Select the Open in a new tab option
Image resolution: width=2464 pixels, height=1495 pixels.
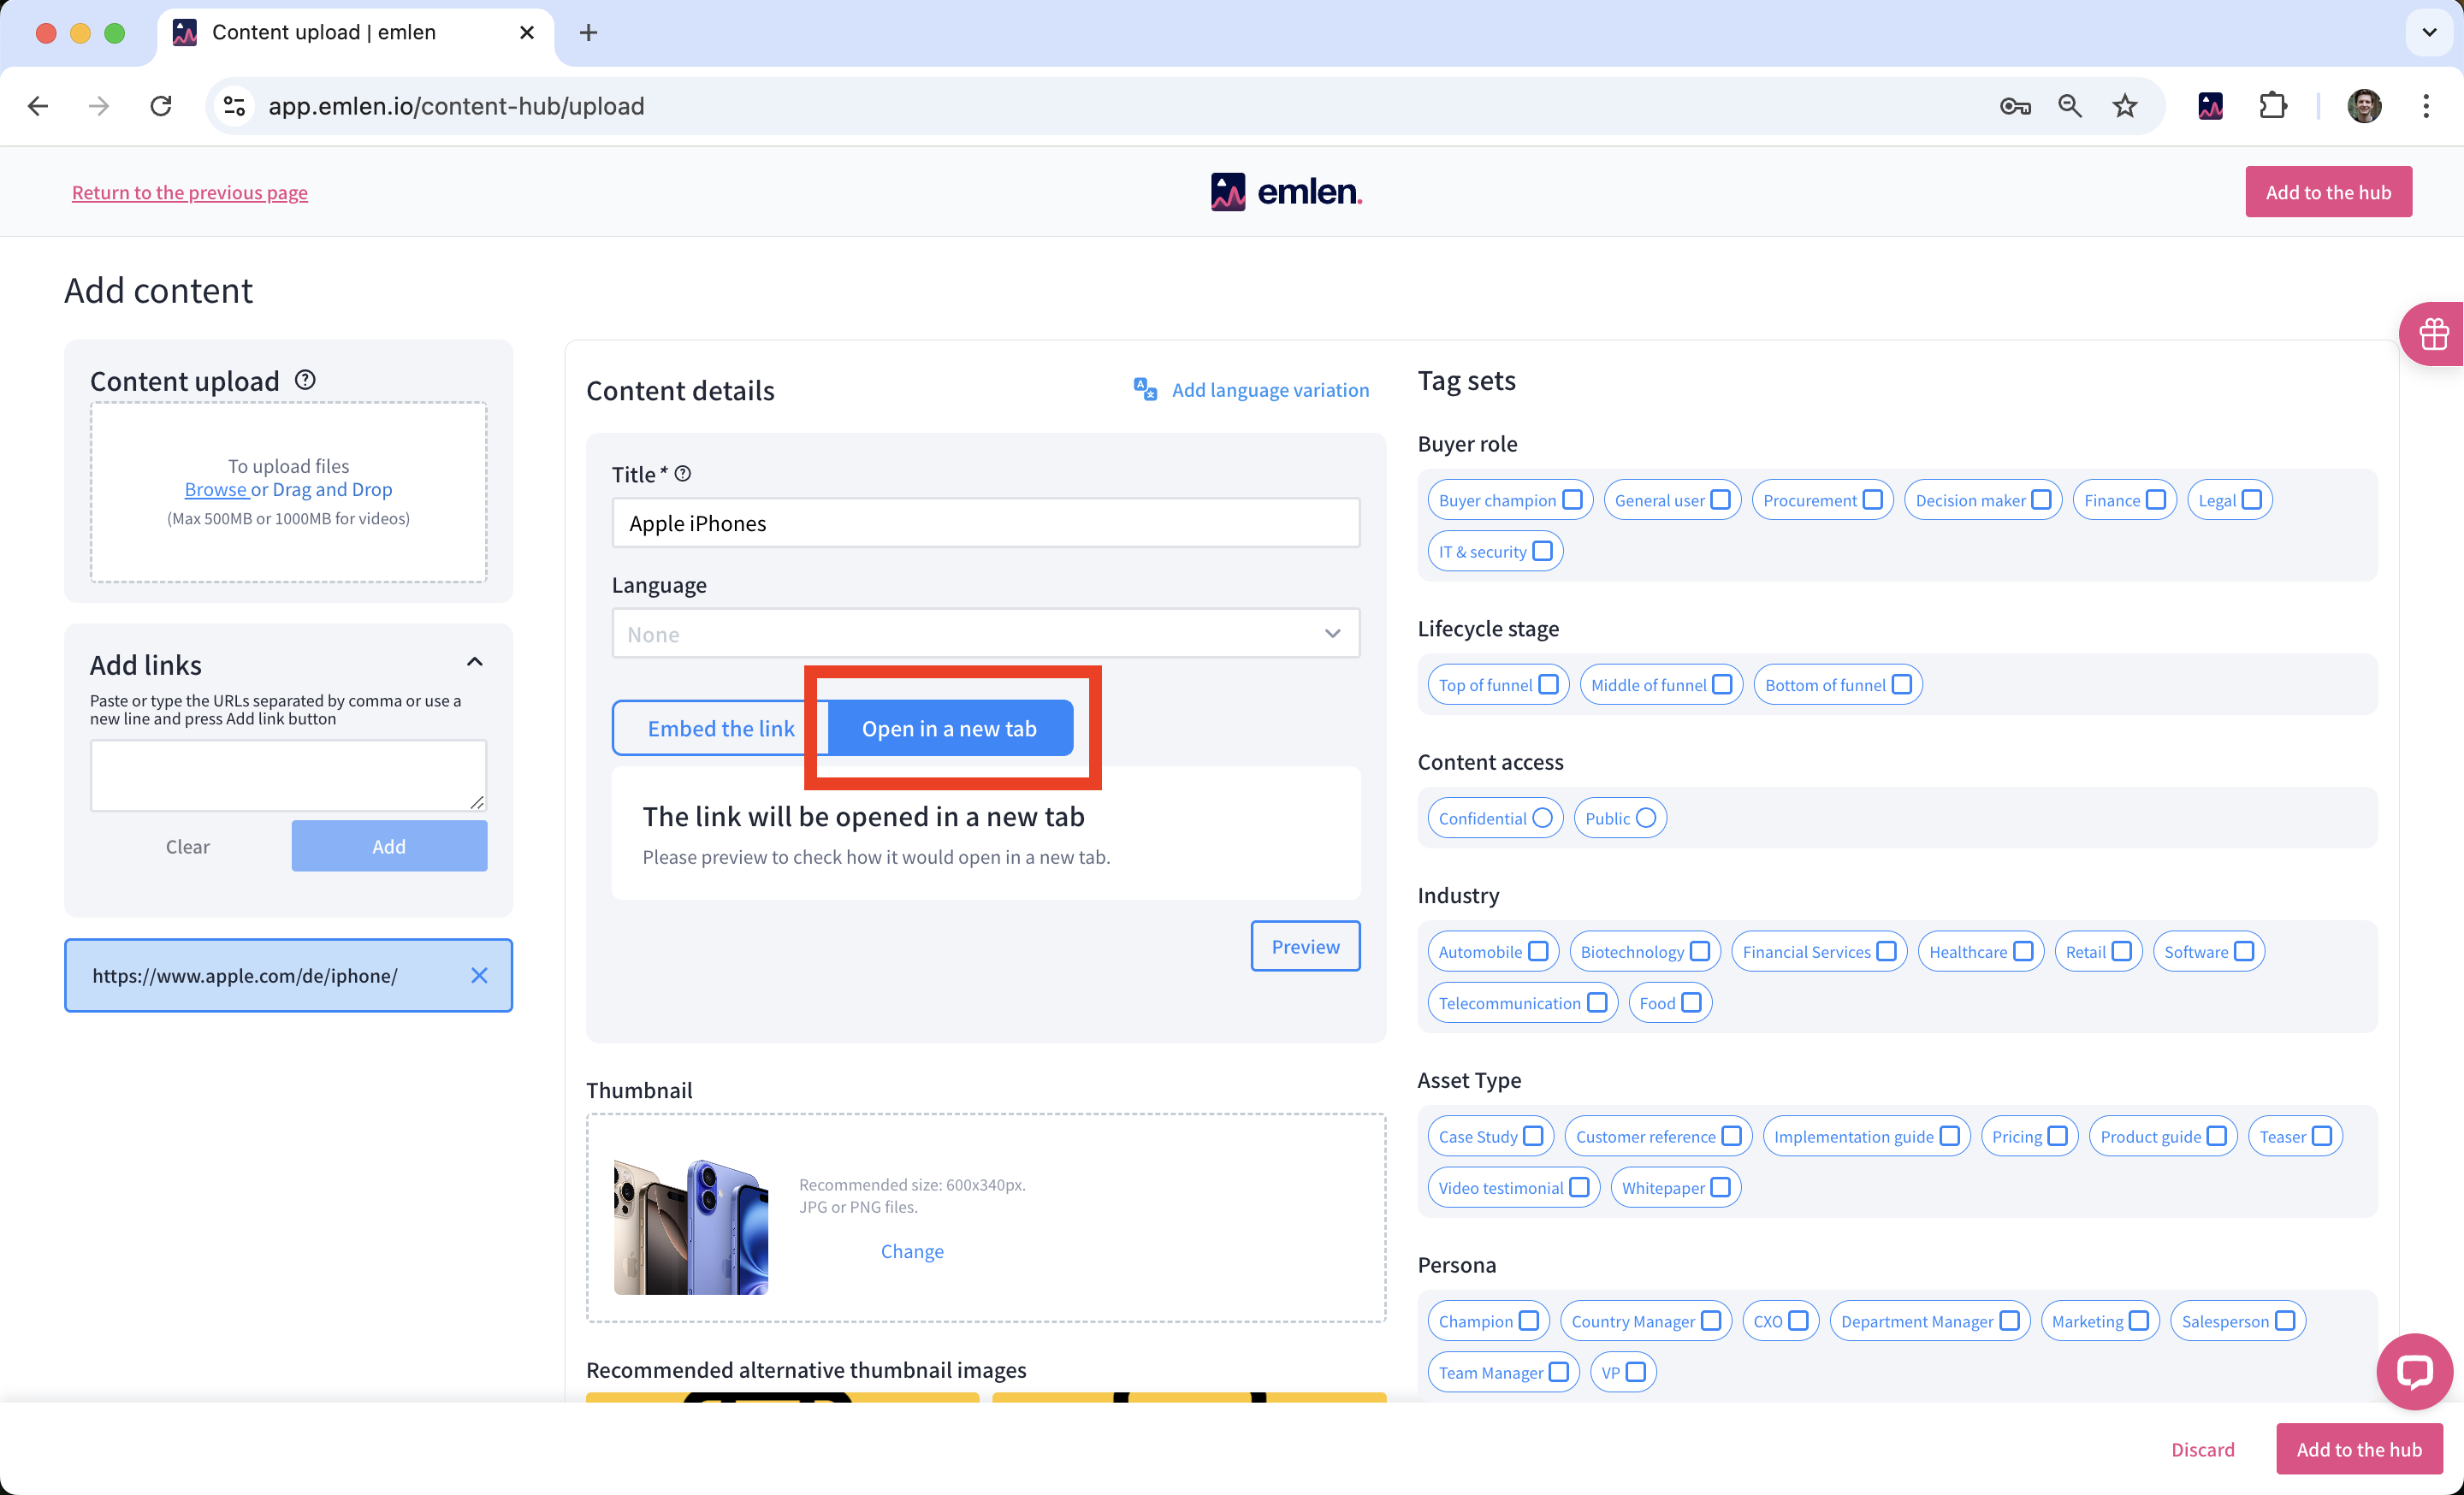949,729
